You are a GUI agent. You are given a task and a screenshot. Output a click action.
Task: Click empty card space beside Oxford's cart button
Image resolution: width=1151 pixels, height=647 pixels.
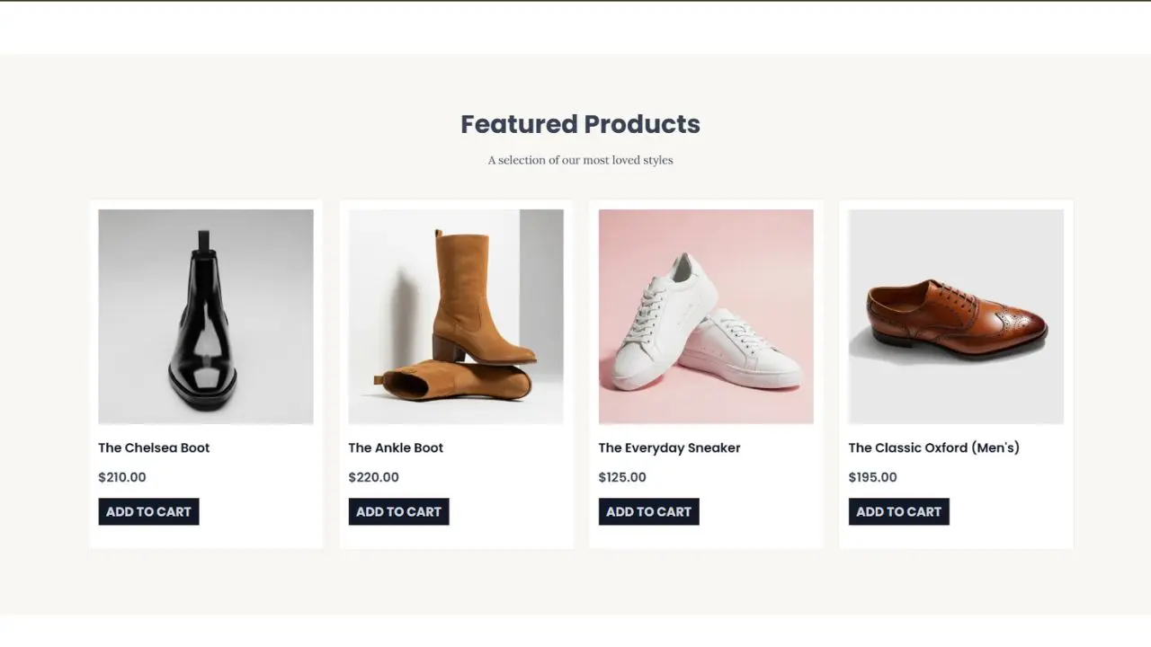point(1012,511)
